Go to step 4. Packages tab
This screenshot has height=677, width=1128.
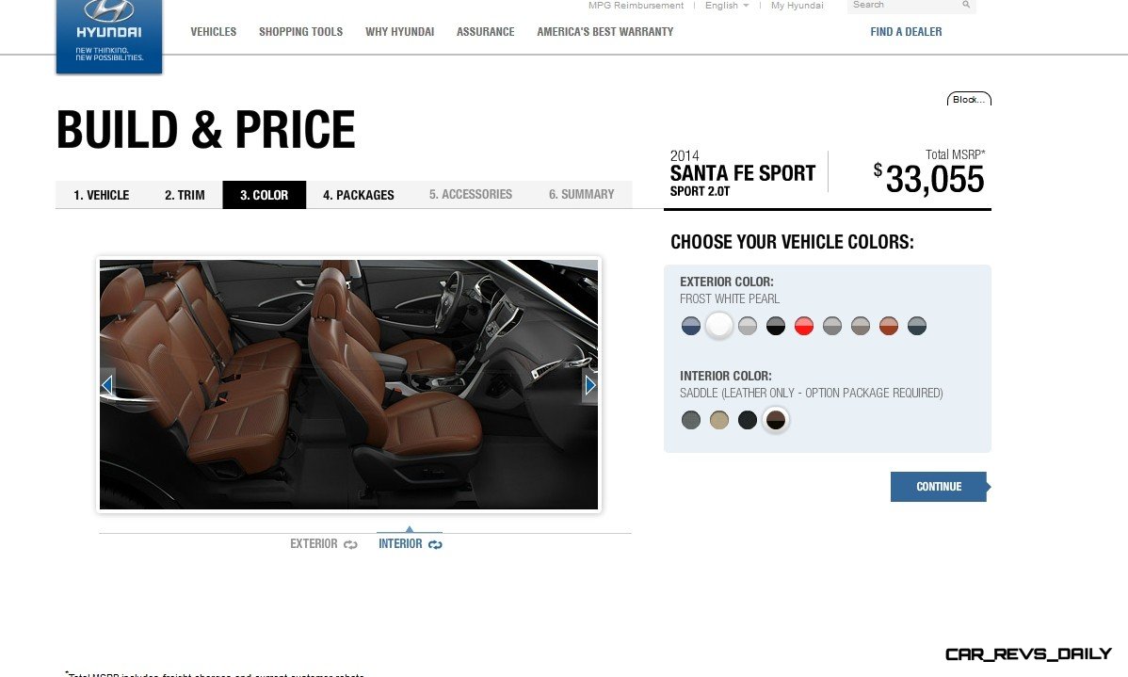358,195
